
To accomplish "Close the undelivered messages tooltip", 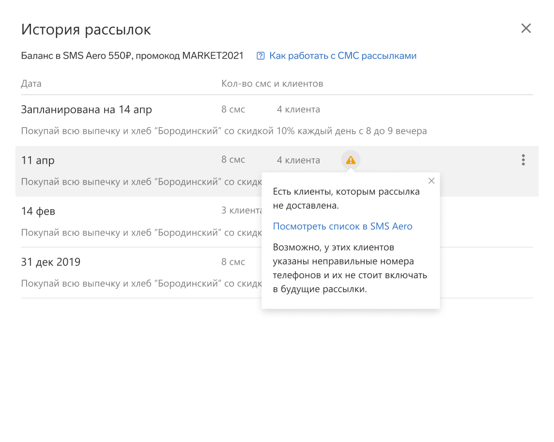I will 431,181.
